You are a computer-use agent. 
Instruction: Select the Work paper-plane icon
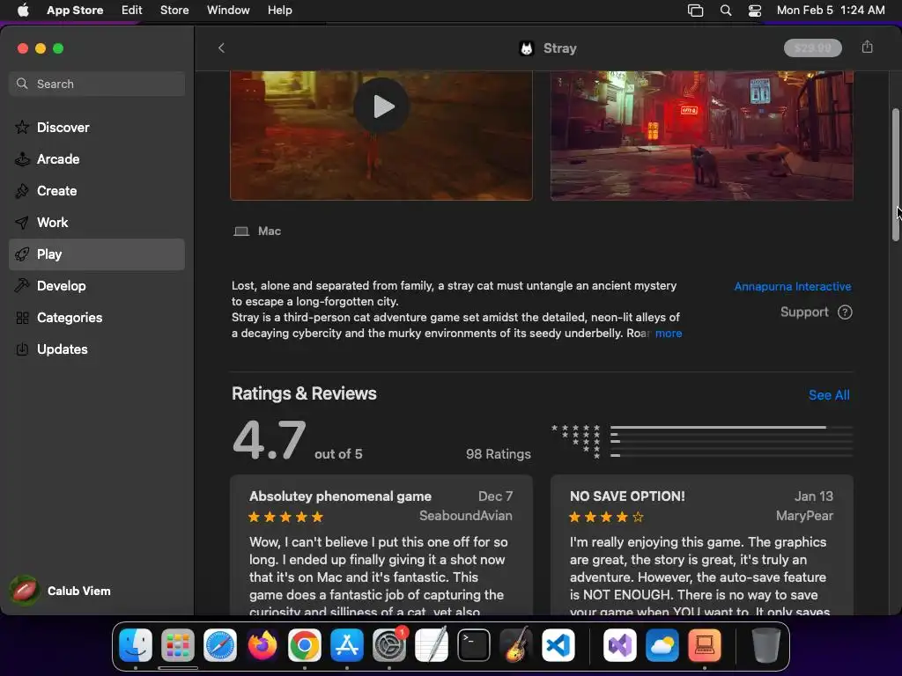click(x=22, y=223)
